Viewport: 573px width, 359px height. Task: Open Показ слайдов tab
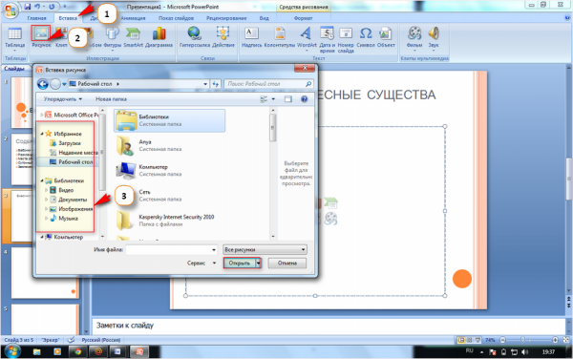click(x=176, y=18)
